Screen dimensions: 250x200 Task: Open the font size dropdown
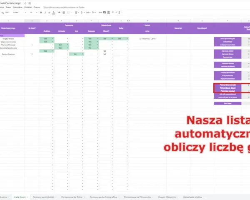click(x=33, y=12)
